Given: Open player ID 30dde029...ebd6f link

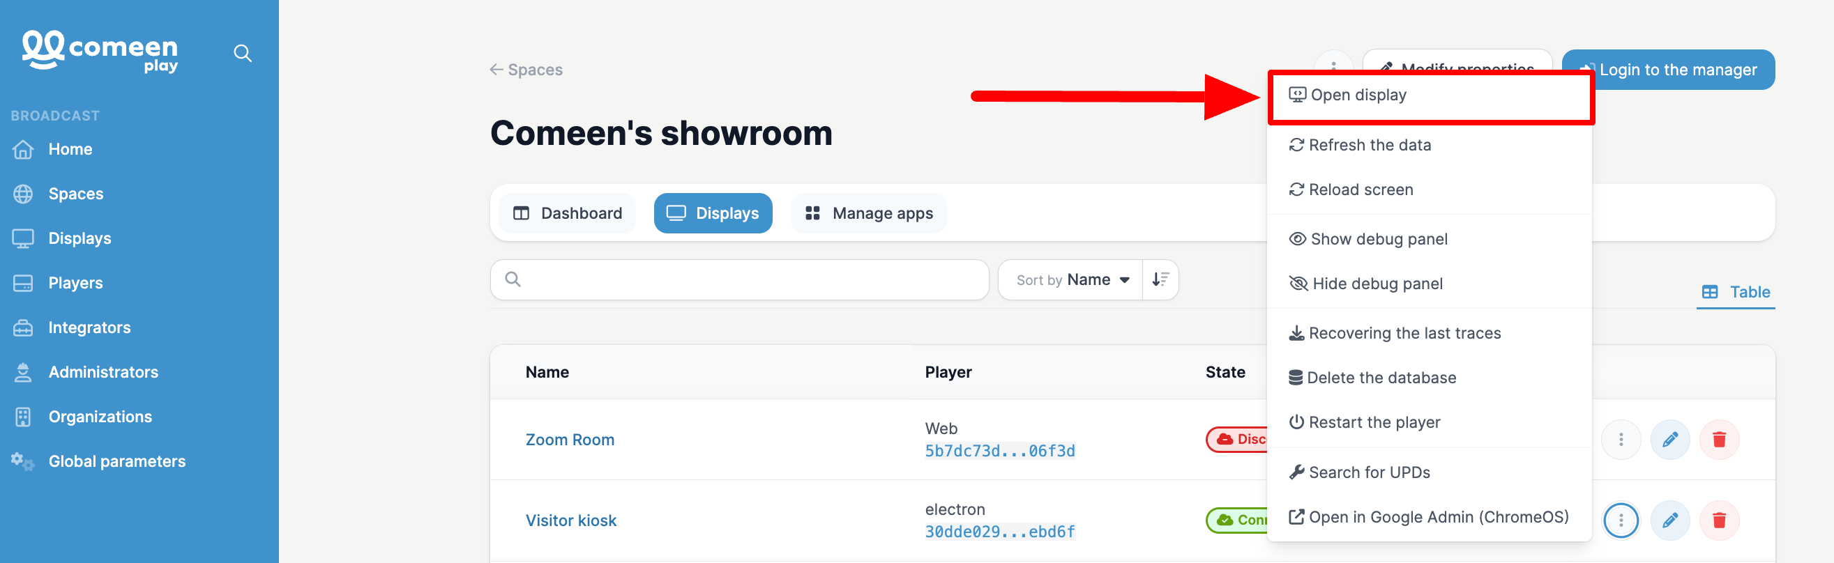Looking at the screenshot, I should click(999, 532).
